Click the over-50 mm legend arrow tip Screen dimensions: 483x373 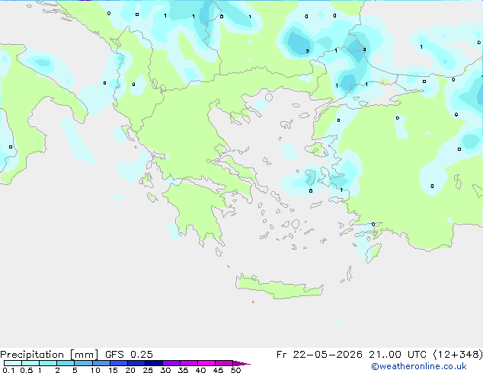tap(241, 363)
